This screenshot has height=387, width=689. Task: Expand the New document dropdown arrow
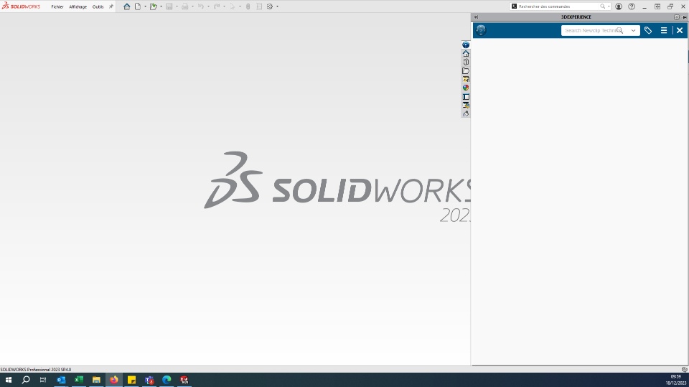tap(146, 6)
